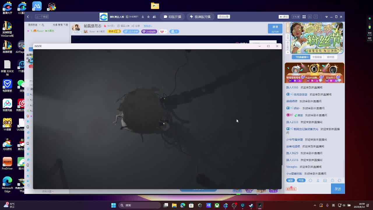Open the dropdown triangle menu in title bar

point(326,17)
